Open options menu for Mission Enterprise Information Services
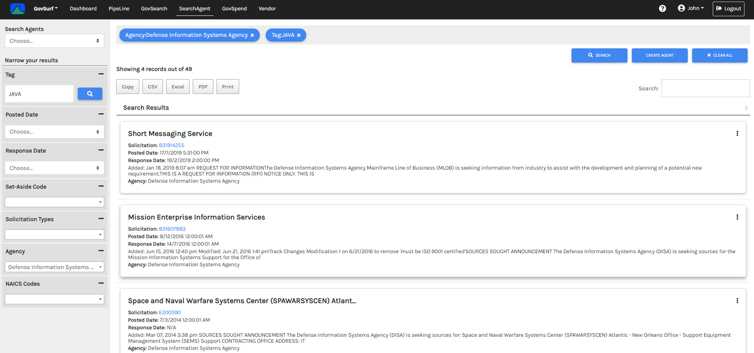754x353 pixels. click(x=737, y=217)
